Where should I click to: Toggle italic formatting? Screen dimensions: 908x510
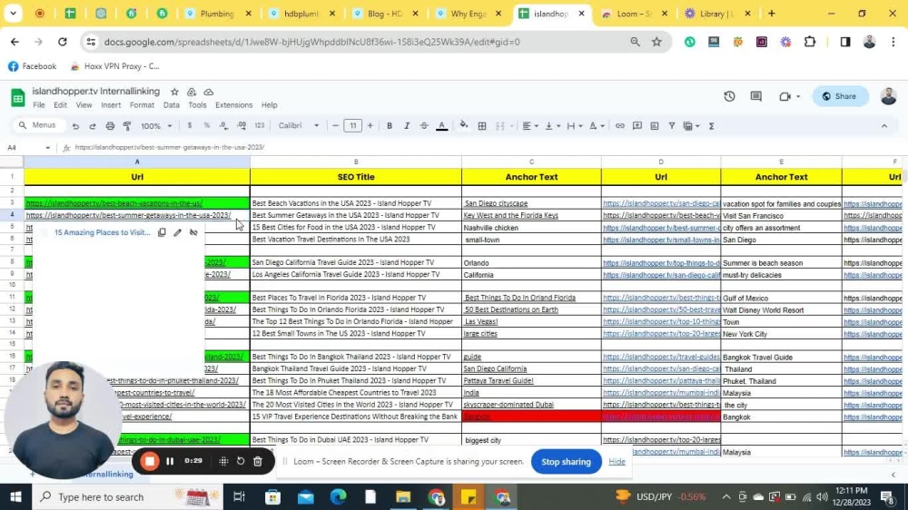[x=407, y=125]
